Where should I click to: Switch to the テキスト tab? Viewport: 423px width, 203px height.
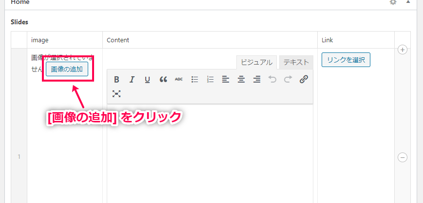pos(296,62)
